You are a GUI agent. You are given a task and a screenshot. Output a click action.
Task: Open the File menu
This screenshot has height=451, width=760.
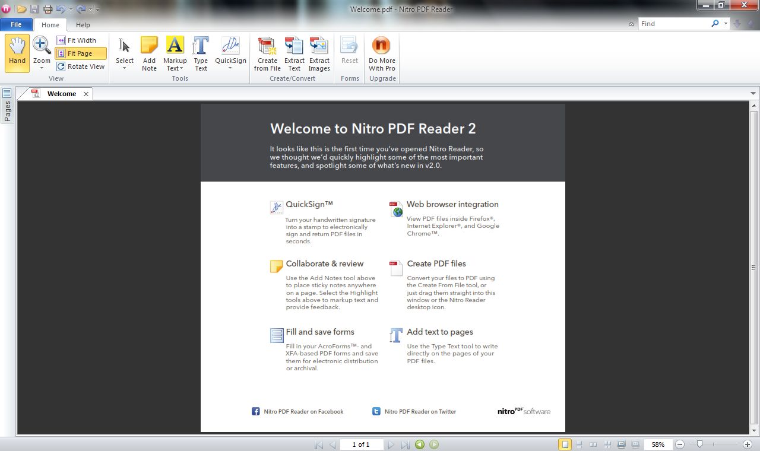pyautogui.click(x=16, y=24)
